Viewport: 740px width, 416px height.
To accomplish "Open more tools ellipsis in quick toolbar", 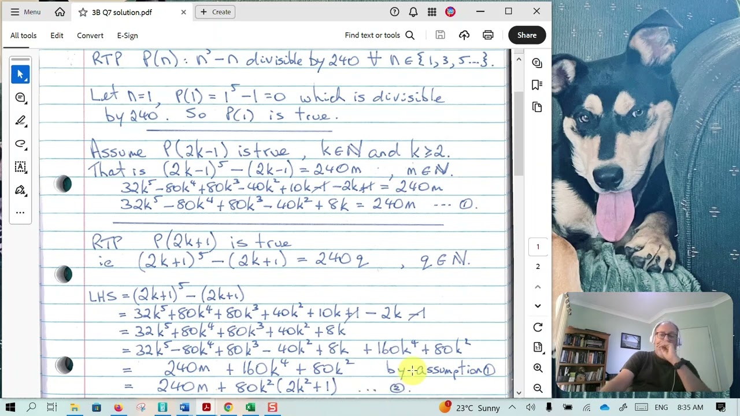I will pos(20,213).
